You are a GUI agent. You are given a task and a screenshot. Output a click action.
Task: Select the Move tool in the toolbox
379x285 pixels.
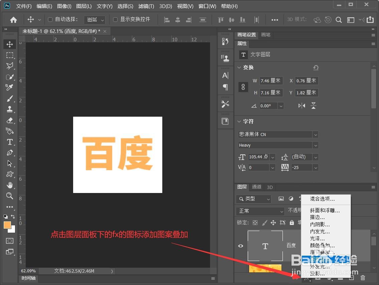click(x=10, y=44)
